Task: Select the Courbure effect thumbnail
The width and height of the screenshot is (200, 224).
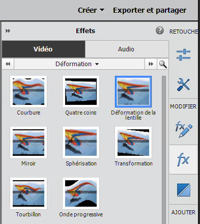Action: tap(28, 92)
